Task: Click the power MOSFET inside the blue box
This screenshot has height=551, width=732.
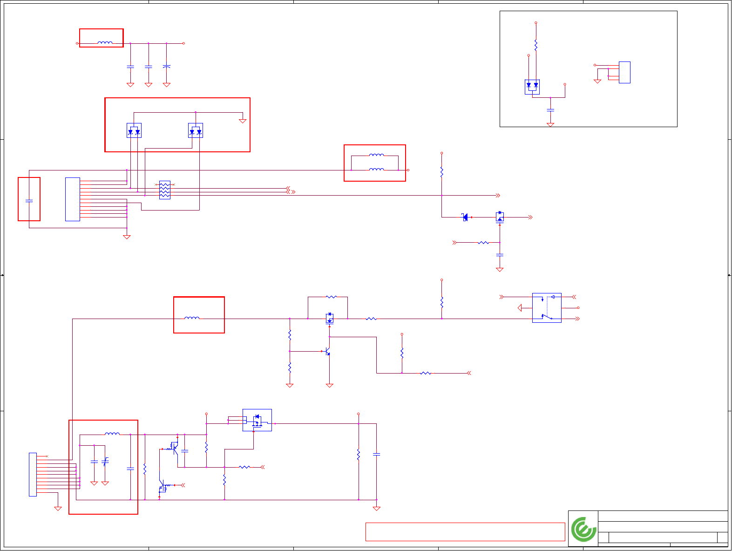Action: click(257, 420)
